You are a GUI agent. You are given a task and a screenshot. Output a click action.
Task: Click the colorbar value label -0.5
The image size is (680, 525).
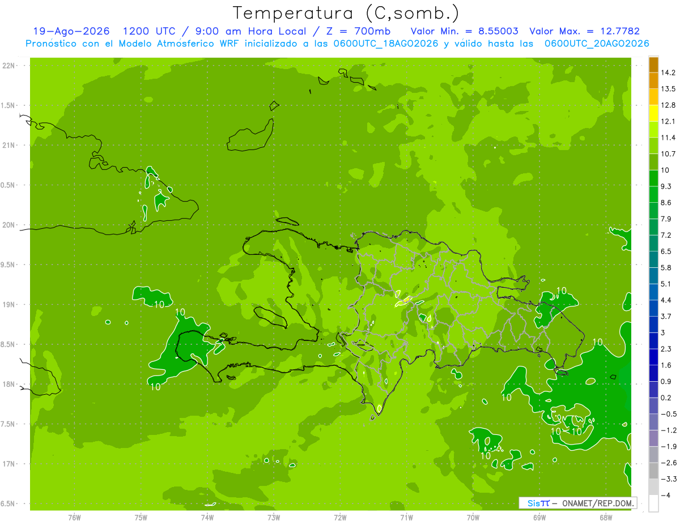pos(668,413)
